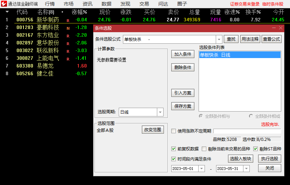Open the 行情 menu
290x185 pixels.
pyautogui.click(x=50, y=4)
